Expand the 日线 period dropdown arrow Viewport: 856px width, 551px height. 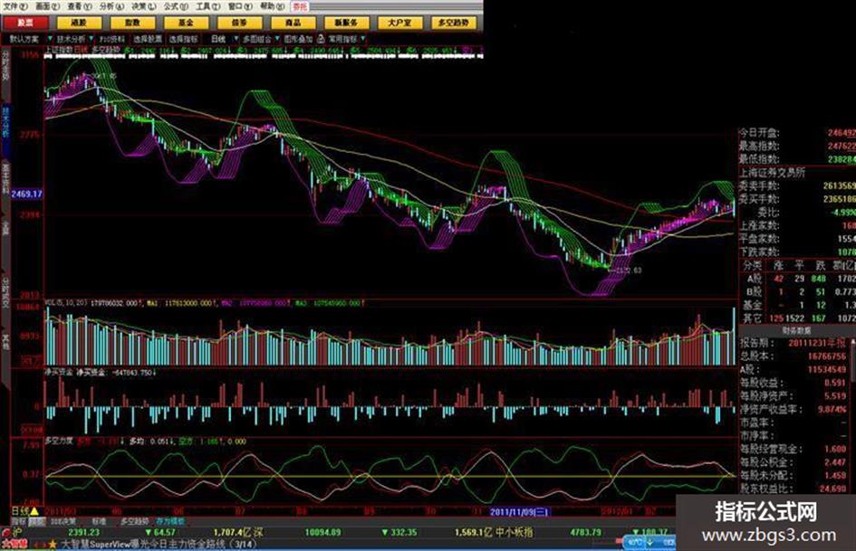tap(236, 39)
